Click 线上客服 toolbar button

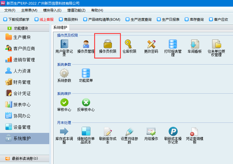click(x=44, y=20)
